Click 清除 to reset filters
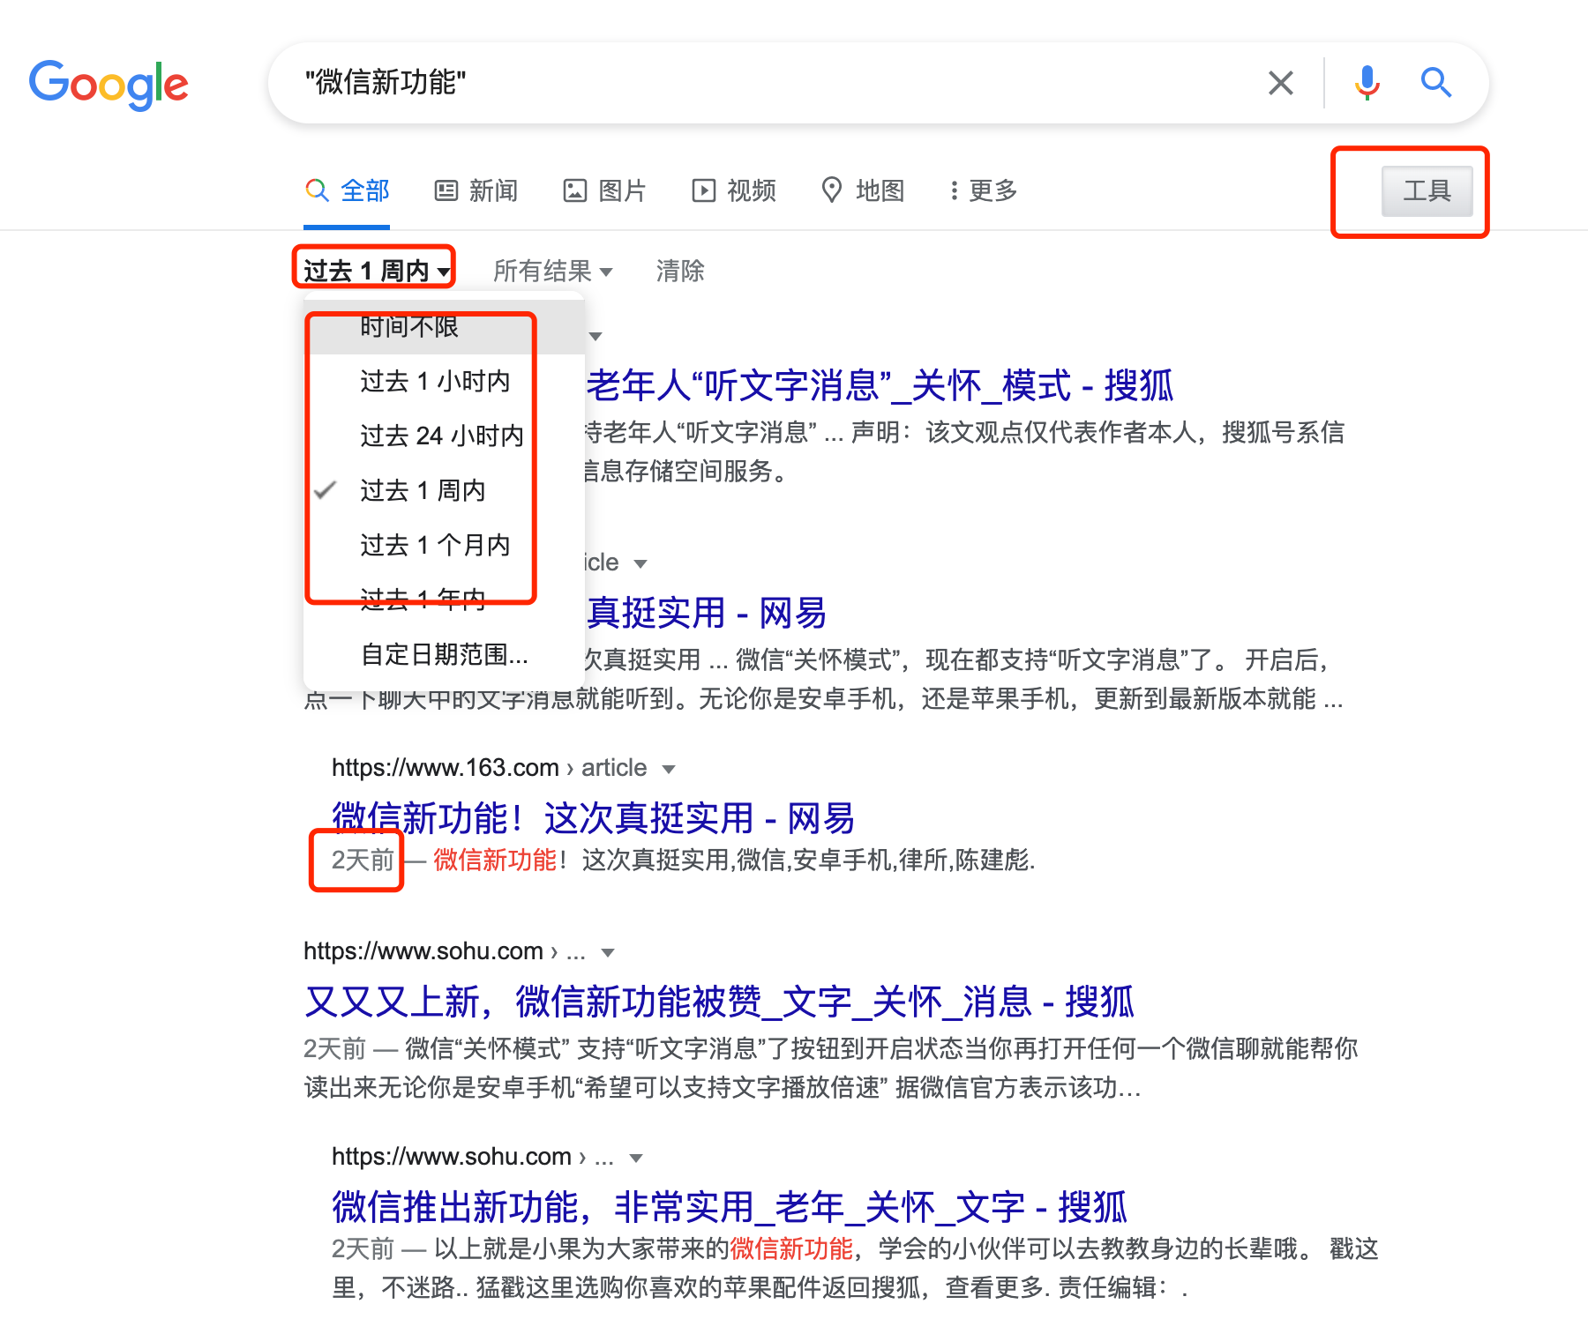 pos(680,271)
